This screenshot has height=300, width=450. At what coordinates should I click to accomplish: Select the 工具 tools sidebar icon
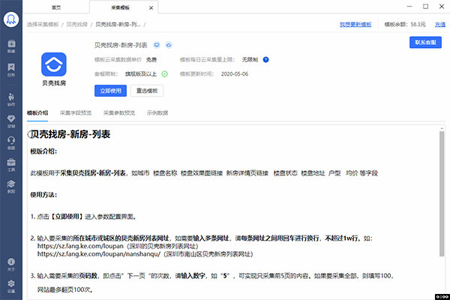pos(10,166)
